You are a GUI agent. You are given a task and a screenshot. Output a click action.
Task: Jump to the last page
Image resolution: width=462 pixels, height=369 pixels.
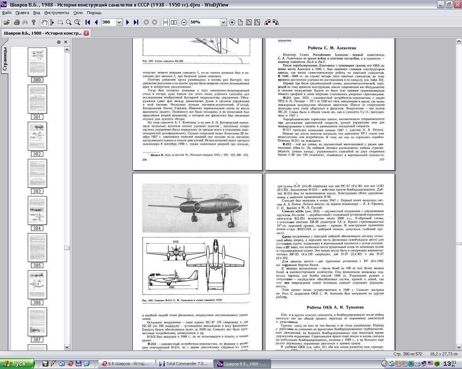click(x=136, y=22)
